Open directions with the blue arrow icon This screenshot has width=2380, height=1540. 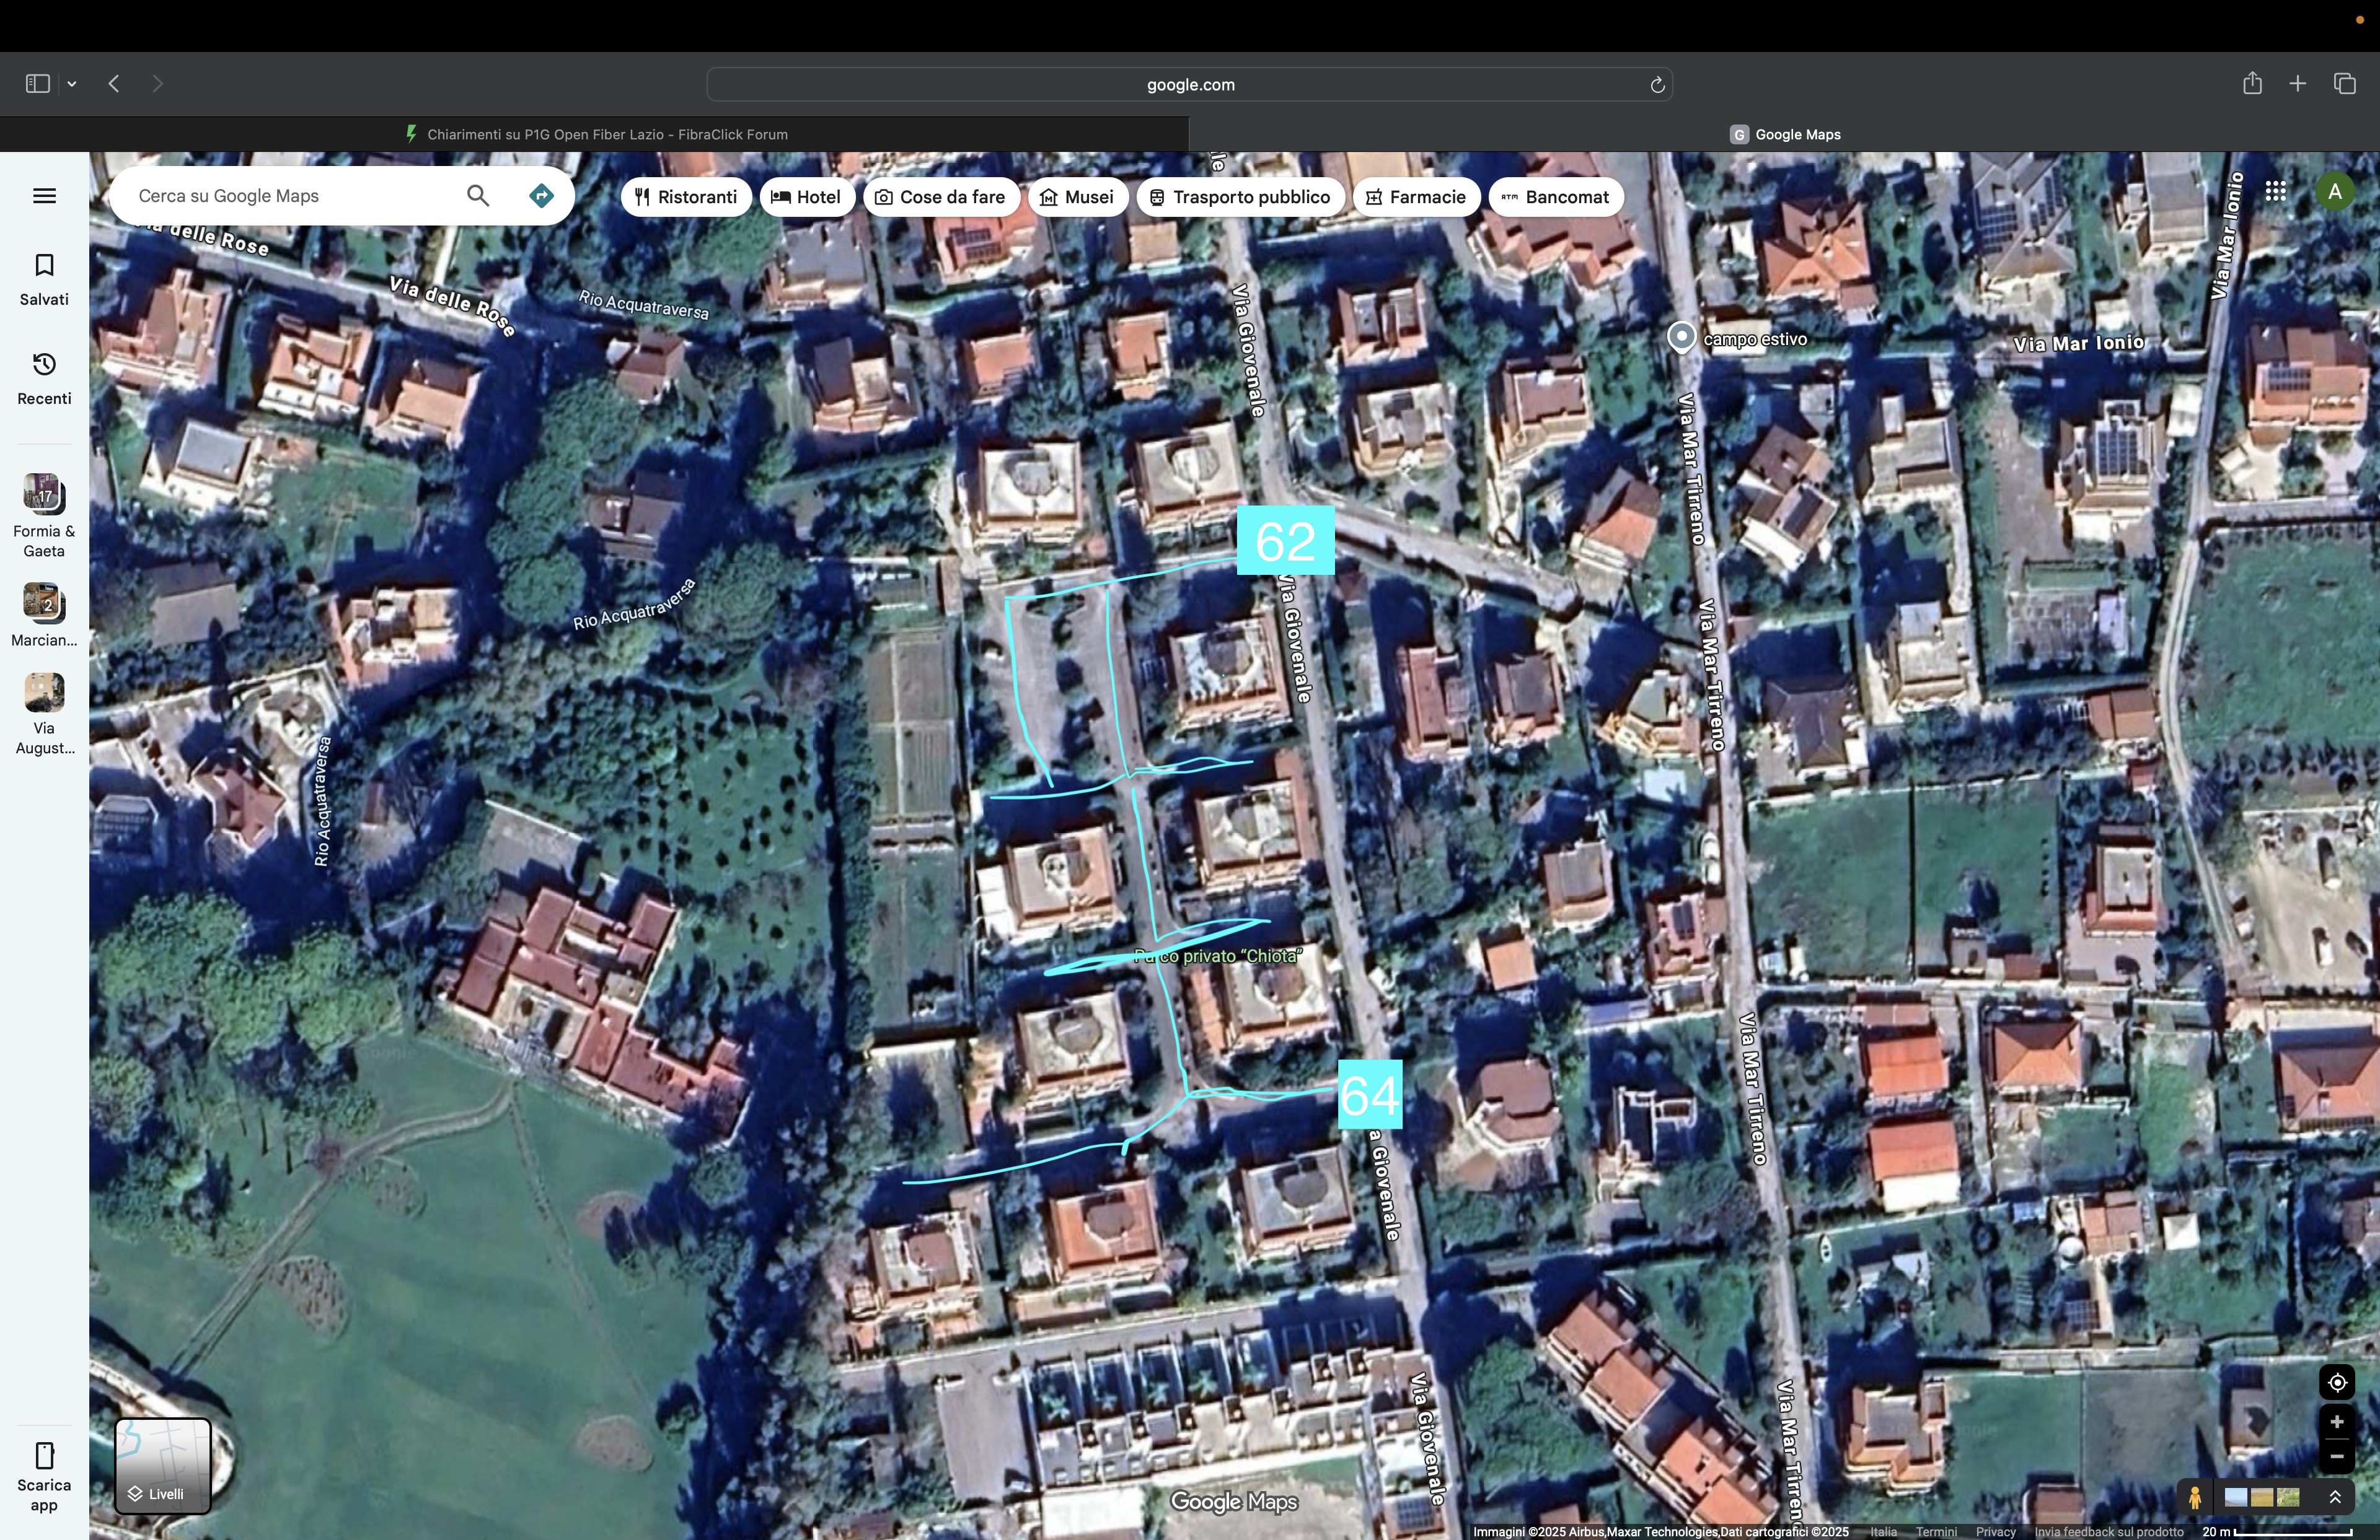(541, 196)
